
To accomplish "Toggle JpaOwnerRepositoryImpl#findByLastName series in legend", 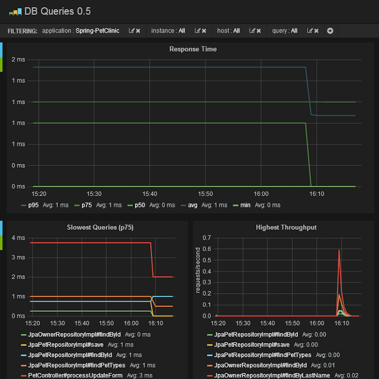I will [x=272, y=375].
